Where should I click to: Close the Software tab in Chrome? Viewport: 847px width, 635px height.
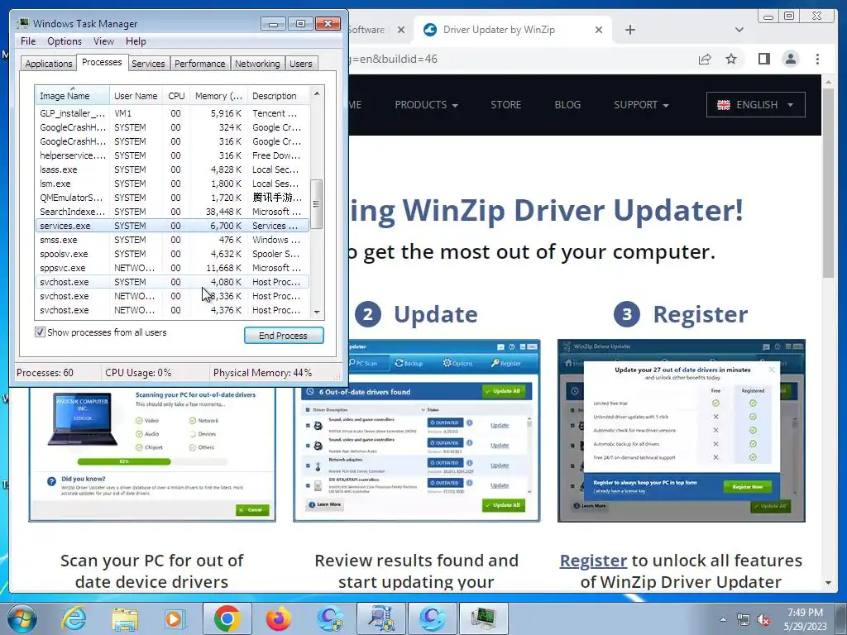coord(401,30)
